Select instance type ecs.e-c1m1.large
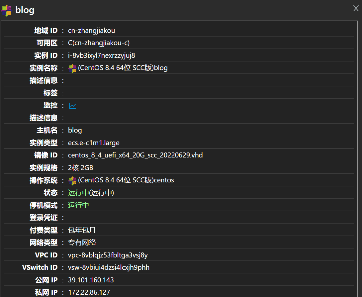Screen dimensions: 362x297 [94, 143]
